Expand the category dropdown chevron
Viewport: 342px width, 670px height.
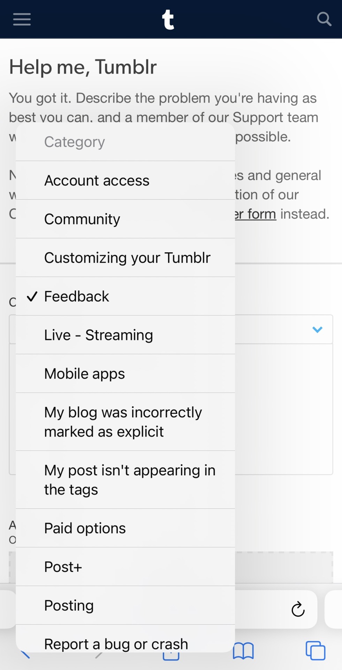point(317,329)
